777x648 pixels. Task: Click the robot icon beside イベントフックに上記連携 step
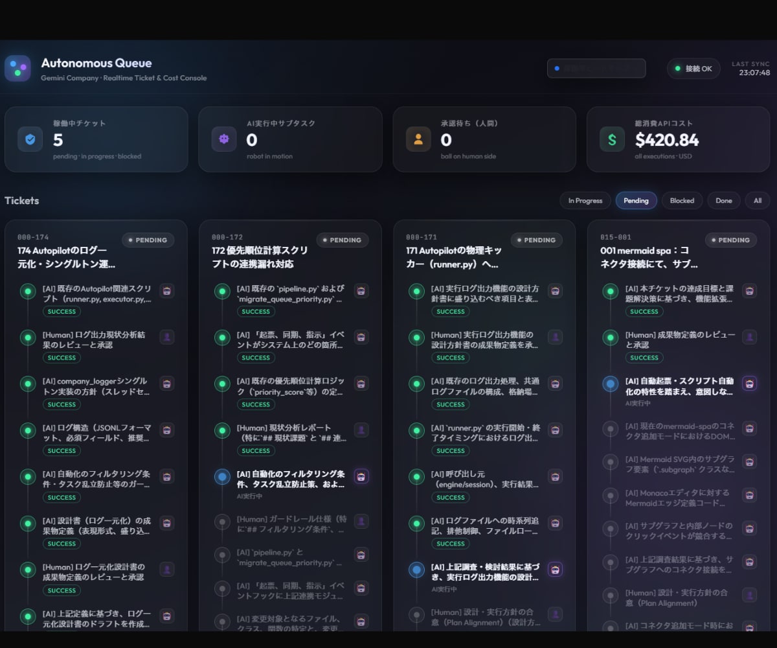(x=361, y=588)
